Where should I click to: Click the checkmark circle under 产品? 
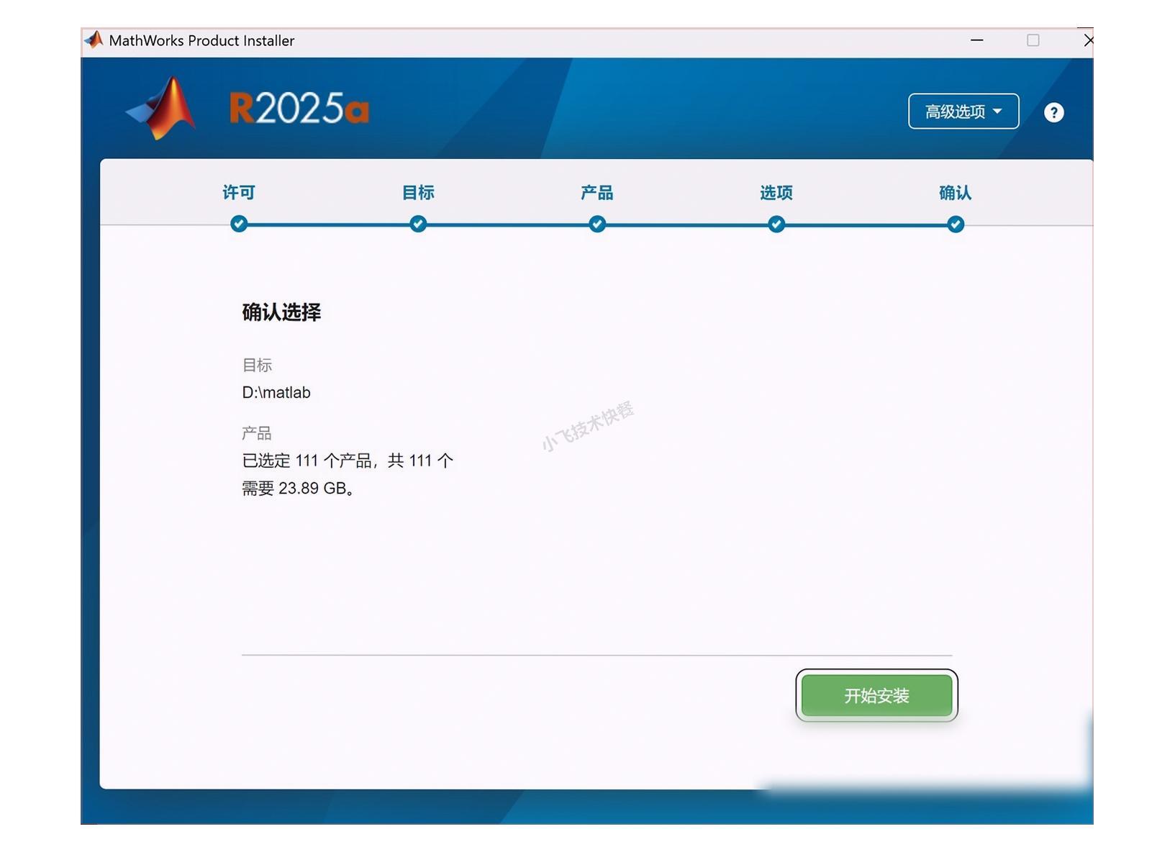click(x=597, y=224)
